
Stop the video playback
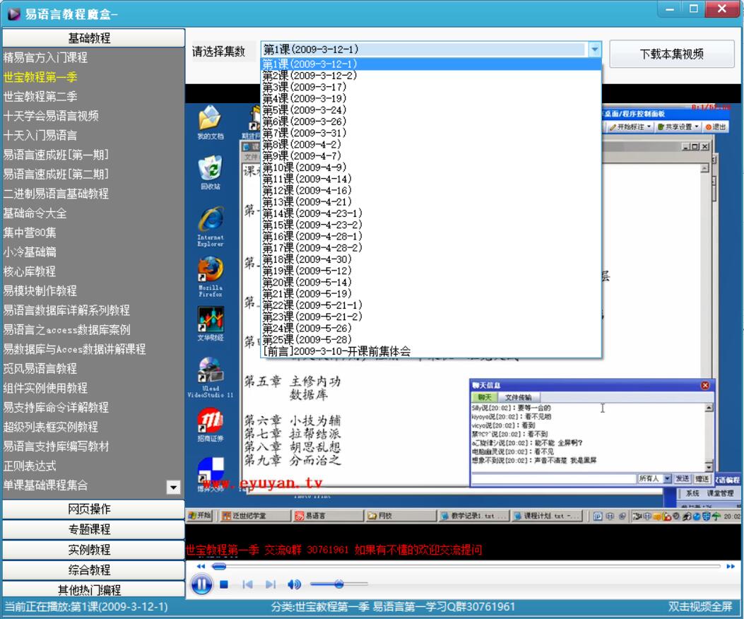click(x=224, y=584)
